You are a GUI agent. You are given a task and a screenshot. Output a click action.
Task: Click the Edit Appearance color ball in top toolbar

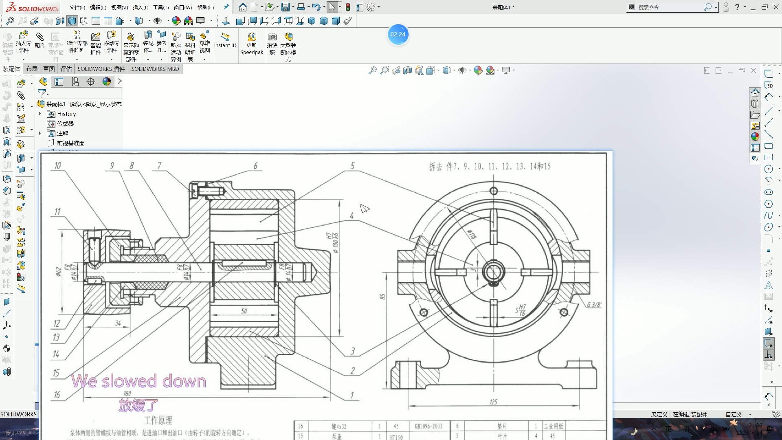(x=176, y=21)
